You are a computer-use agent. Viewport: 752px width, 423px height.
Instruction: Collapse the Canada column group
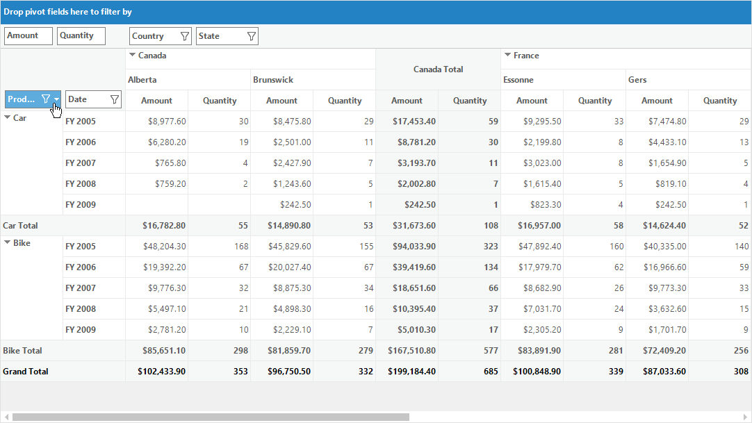tap(132, 55)
